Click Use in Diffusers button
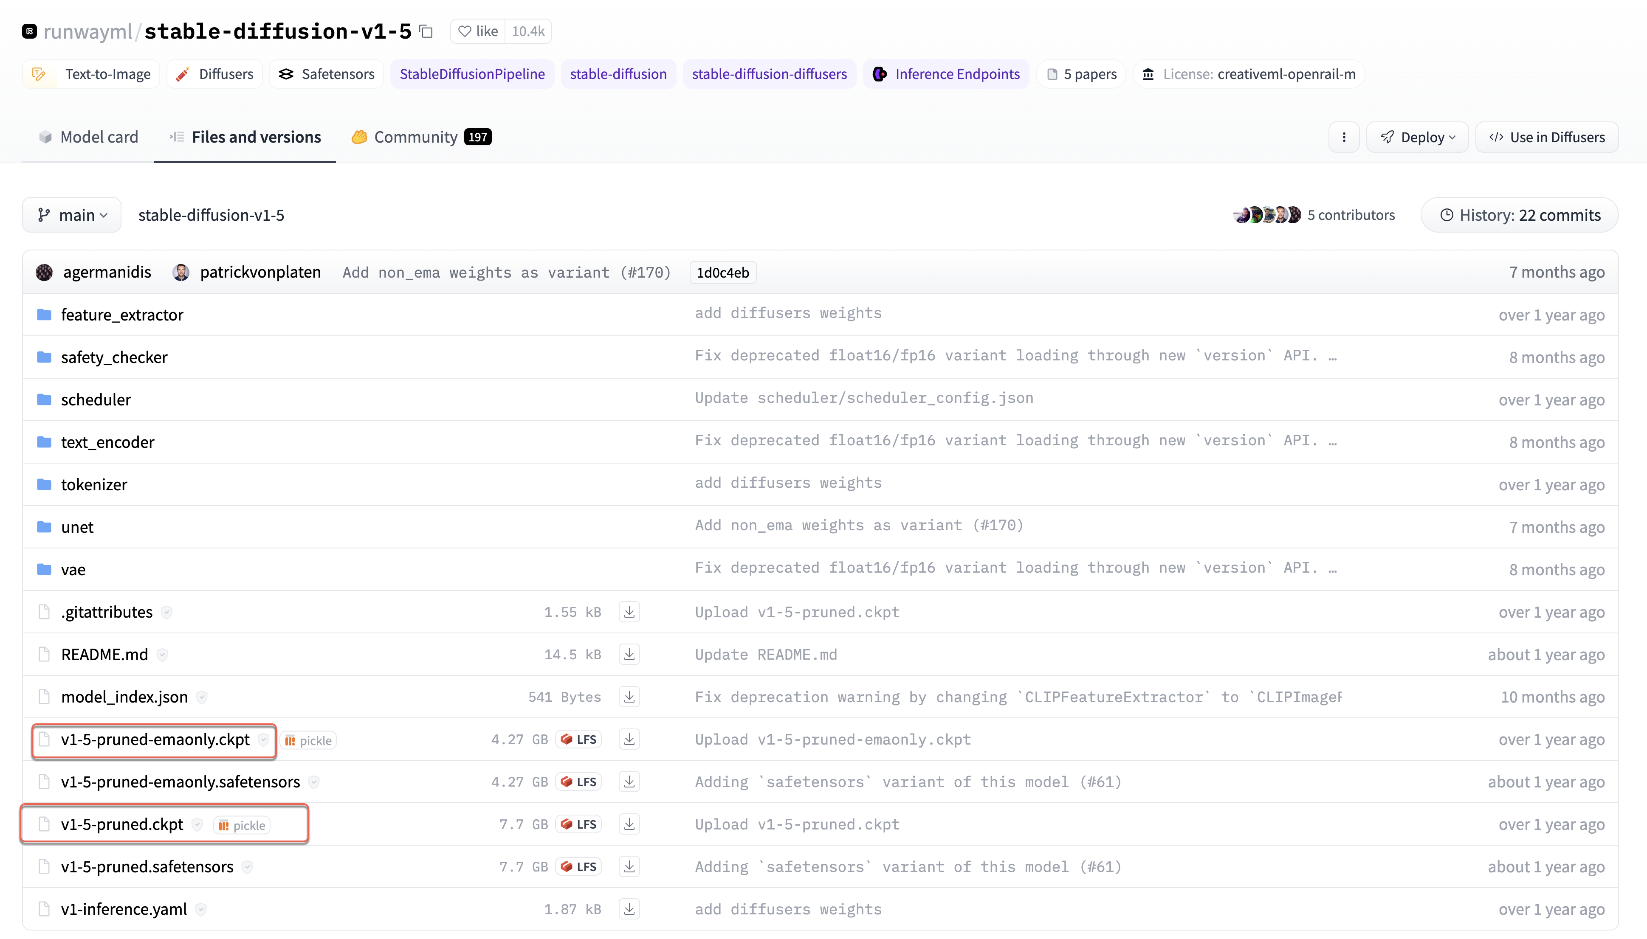 [1546, 138]
